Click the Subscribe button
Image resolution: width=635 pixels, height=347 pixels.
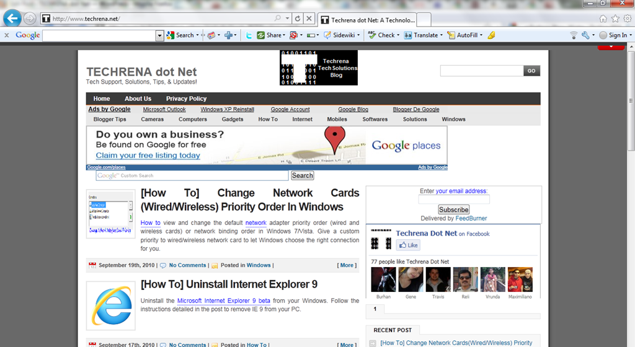pos(453,209)
